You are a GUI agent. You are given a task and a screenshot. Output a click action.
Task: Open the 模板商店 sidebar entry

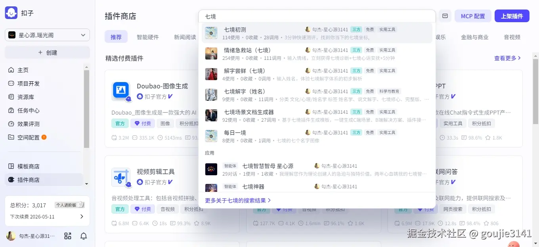(x=28, y=166)
